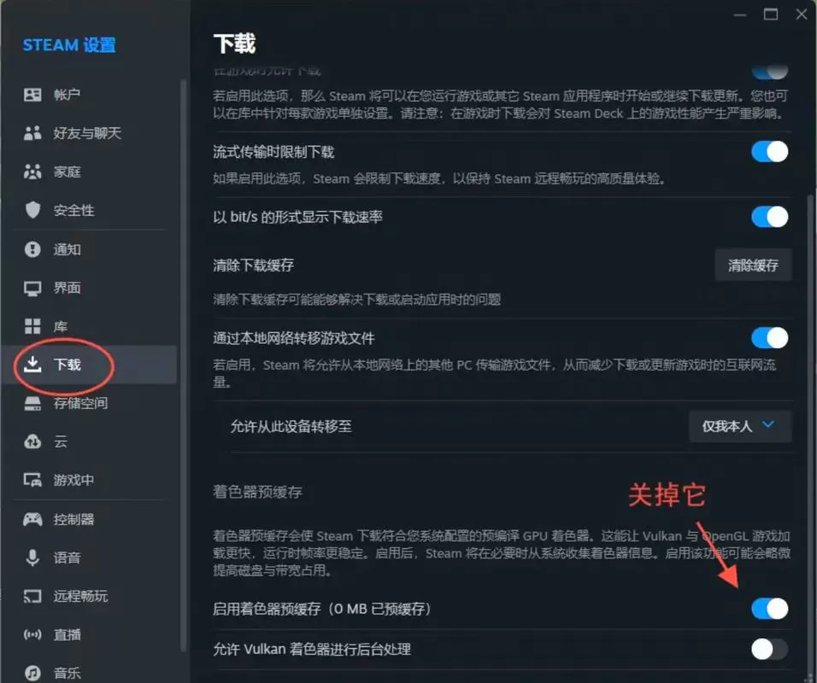Maximize the Steam settings window
This screenshot has height=683, width=817.
771,15
